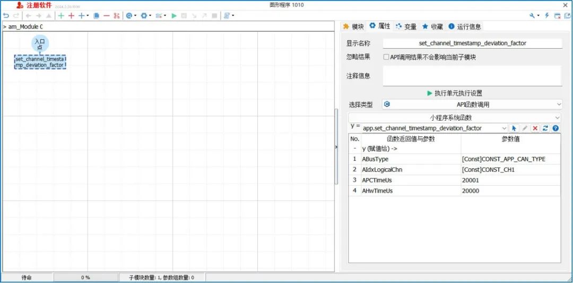The height and width of the screenshot is (283, 573).
Task: Click the 函数返回值与参数 column header
Action: pos(411,139)
